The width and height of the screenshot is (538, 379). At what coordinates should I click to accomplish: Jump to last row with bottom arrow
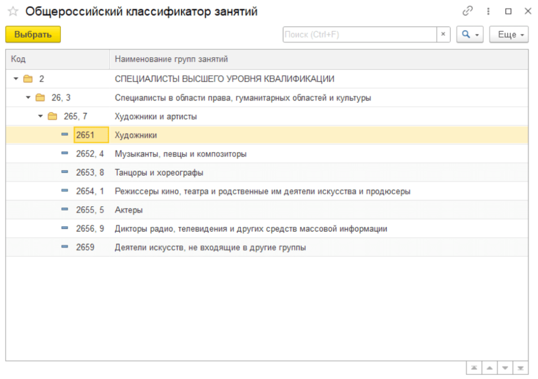[x=521, y=368]
